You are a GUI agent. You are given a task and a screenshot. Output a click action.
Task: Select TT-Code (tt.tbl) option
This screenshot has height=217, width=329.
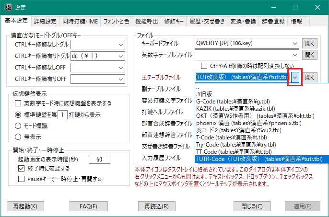tap(262, 152)
